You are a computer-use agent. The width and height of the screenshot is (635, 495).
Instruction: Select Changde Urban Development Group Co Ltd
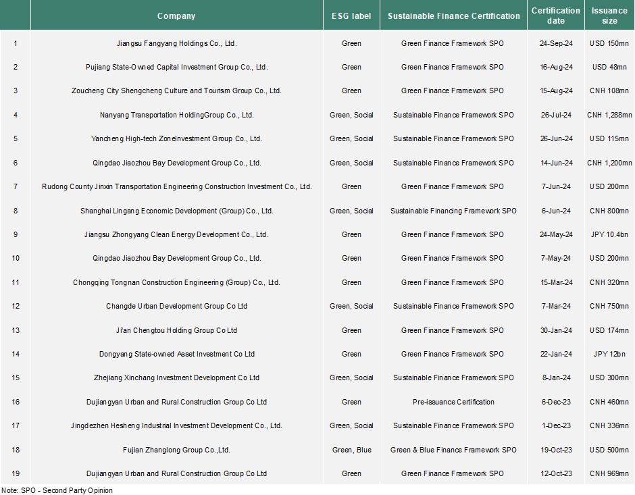pyautogui.click(x=176, y=306)
